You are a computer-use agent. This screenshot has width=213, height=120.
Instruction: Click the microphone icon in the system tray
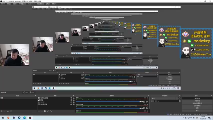click(186, 118)
